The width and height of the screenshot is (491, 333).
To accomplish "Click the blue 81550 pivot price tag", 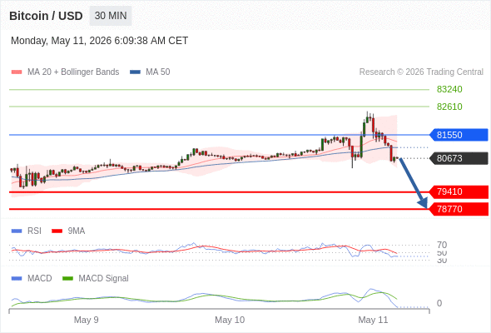I will tap(459, 135).
